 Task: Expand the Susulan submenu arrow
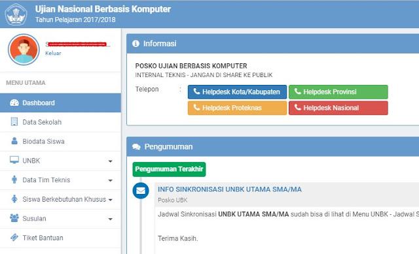[x=111, y=219]
